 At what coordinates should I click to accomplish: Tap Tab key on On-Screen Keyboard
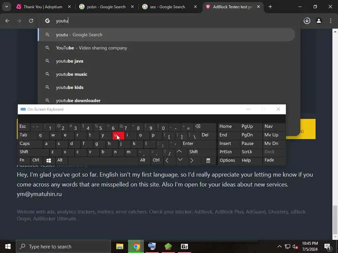pyautogui.click(x=27, y=135)
